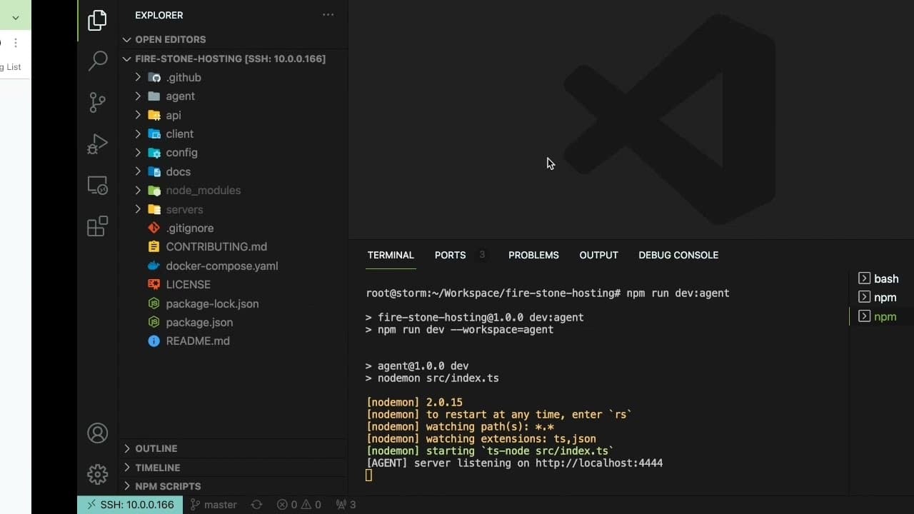914x514 pixels.
Task: Expand the TIMELINE section
Action: click(157, 468)
